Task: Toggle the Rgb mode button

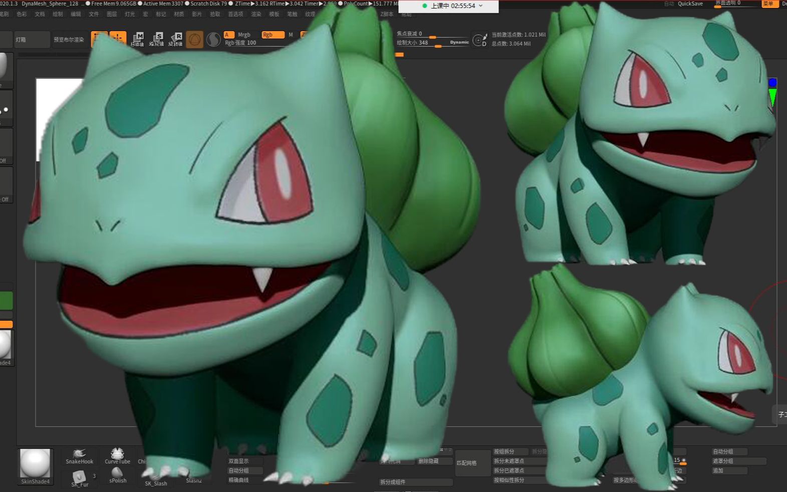Action: 273,35
